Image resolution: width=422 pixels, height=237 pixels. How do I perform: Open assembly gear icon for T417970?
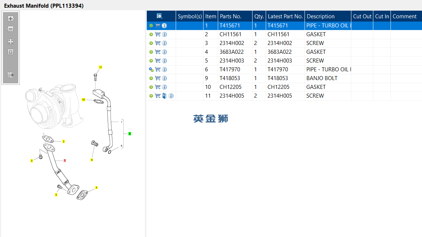[151, 69]
